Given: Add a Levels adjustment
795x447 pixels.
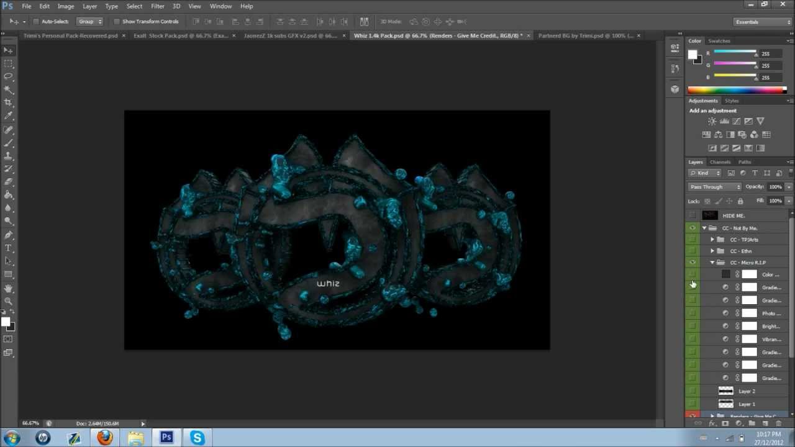Looking at the screenshot, I should tap(724, 121).
